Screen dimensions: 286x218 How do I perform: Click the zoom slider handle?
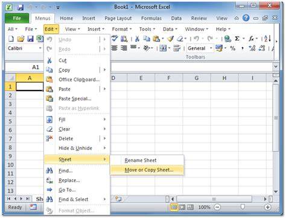pyautogui.click(x=243, y=207)
